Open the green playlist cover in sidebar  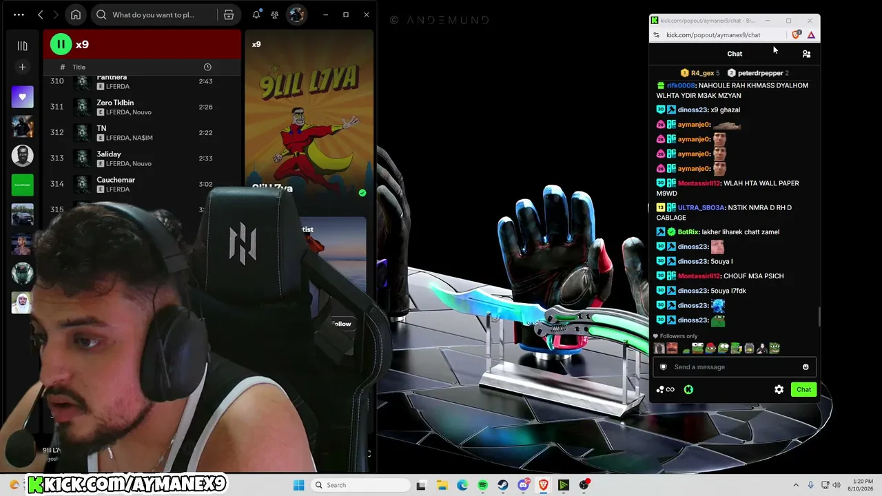(x=22, y=185)
